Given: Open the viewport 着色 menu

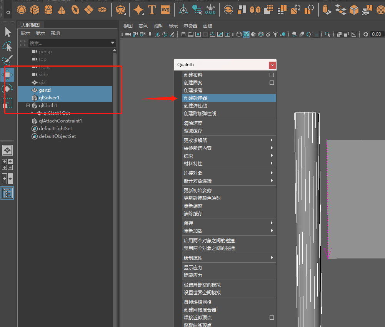Looking at the screenshot, I should (x=143, y=26).
